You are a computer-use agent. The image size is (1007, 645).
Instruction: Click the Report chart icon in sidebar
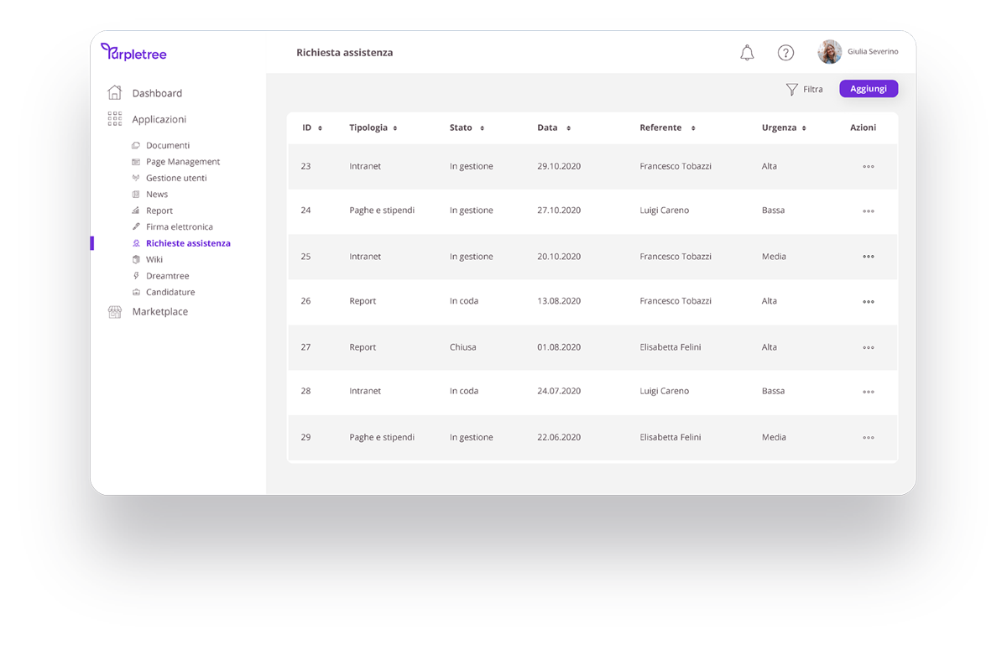pyautogui.click(x=136, y=211)
